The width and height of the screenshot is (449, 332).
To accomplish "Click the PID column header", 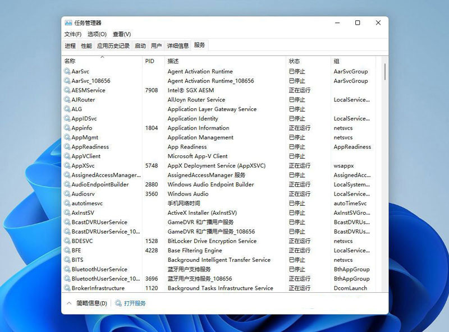I will pyautogui.click(x=150, y=61).
